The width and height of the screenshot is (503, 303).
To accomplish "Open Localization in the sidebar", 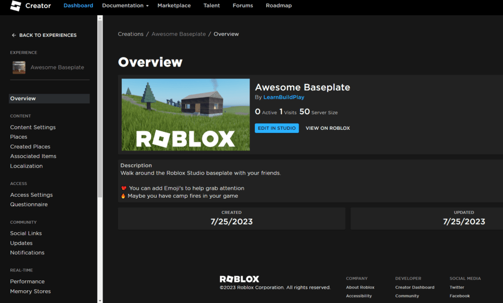I will point(27,166).
